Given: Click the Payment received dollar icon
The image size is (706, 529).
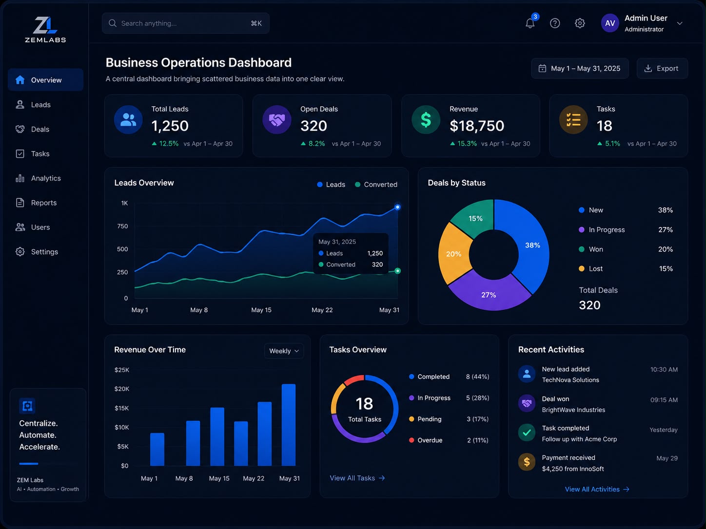Looking at the screenshot, I should click(527, 462).
